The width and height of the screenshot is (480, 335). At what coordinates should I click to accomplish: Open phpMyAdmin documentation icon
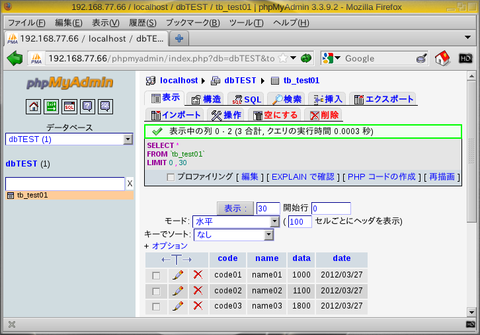click(87, 107)
